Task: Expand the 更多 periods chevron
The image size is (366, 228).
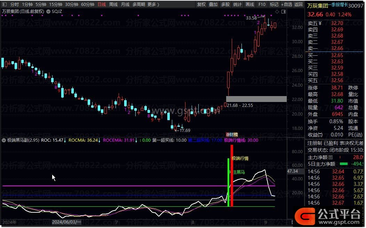Action: [158, 5]
